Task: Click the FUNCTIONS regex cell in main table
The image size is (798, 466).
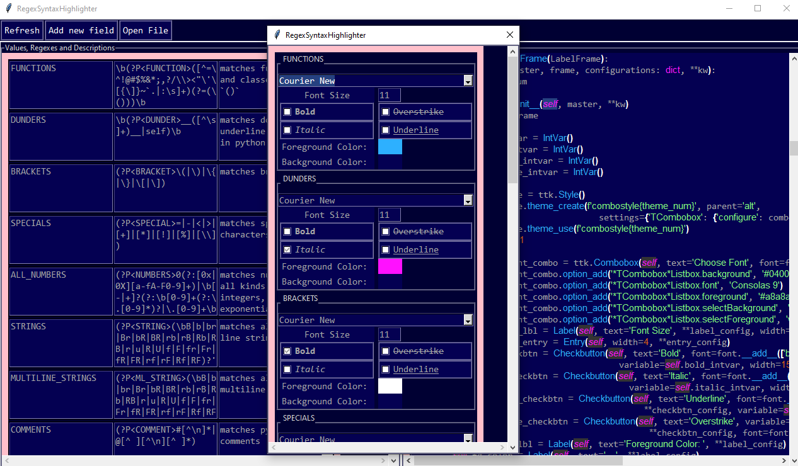Action: 165,84
